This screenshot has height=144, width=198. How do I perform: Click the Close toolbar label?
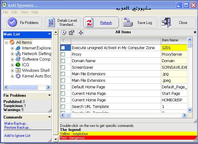pyautogui.click(x=183, y=23)
